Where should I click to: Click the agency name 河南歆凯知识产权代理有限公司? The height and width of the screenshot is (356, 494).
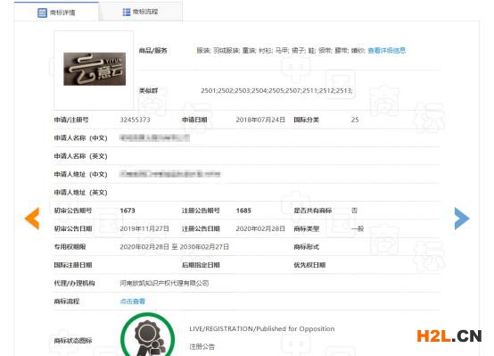click(x=164, y=283)
